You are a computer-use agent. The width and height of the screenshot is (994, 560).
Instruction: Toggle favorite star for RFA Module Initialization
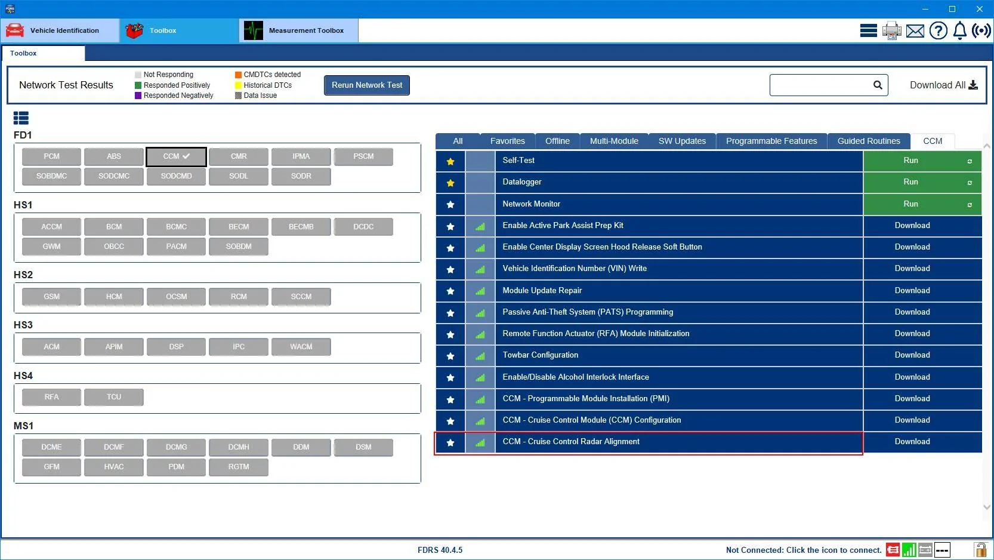click(x=450, y=334)
